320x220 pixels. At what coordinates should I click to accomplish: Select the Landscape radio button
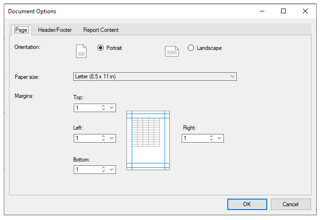pyautogui.click(x=191, y=48)
